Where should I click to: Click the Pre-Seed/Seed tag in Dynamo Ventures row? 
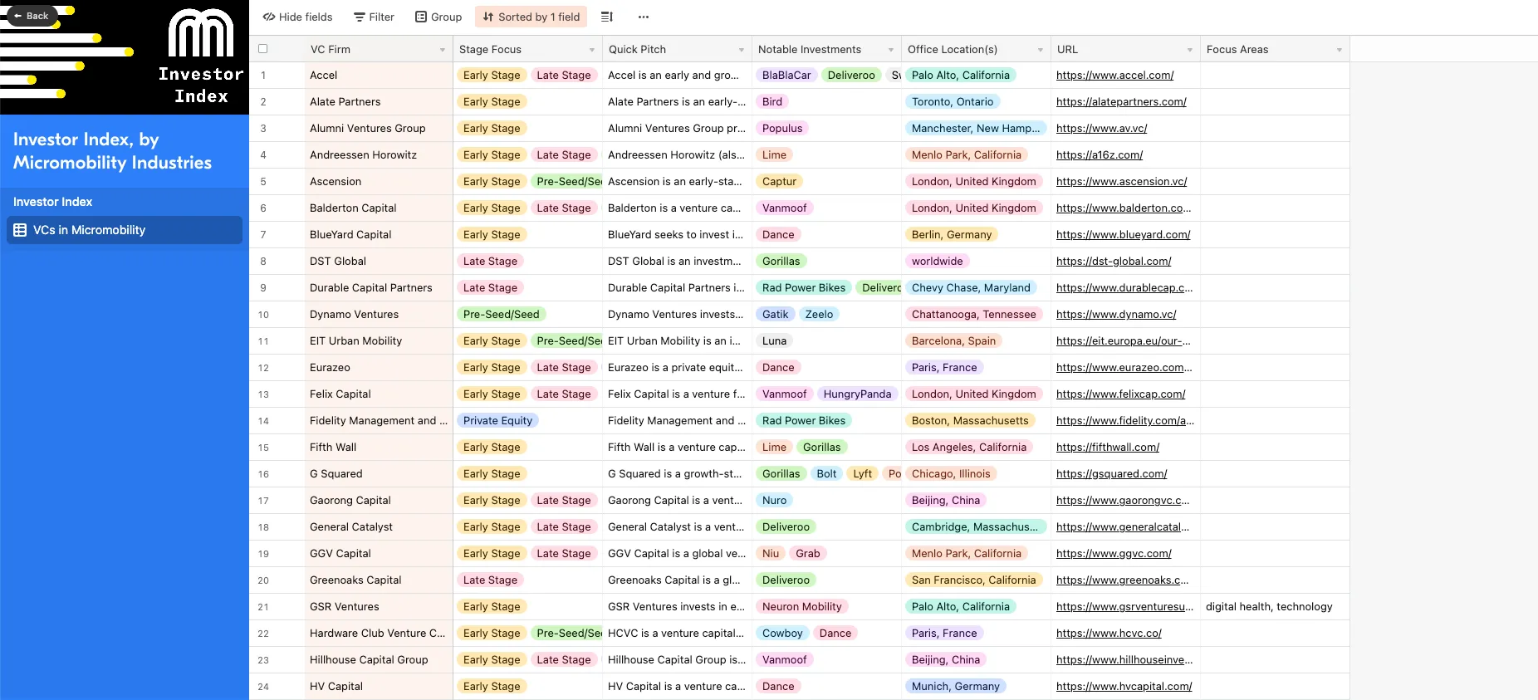pos(501,314)
